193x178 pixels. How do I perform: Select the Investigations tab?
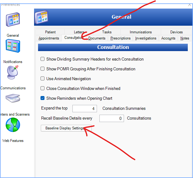146,38
